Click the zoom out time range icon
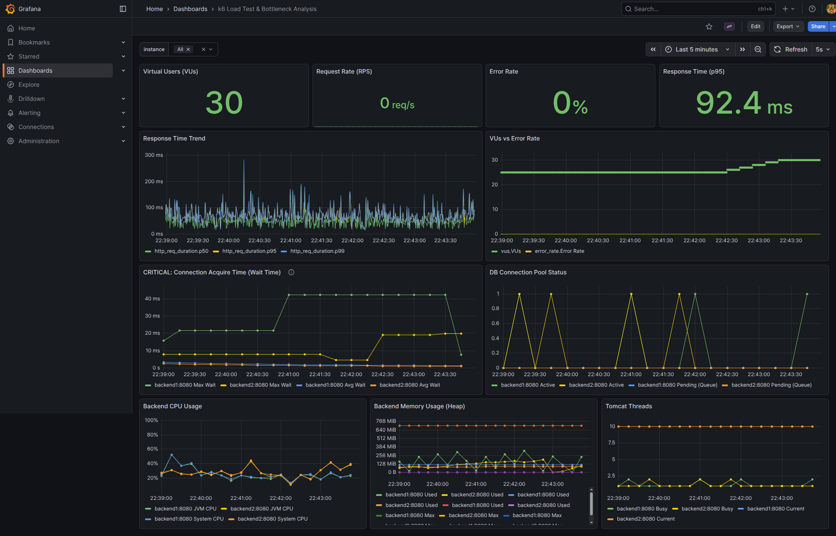Screen dimensions: 836x536 pos(758,49)
